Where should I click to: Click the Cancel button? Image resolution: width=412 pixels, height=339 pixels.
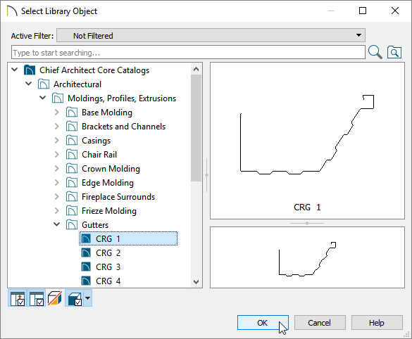(x=320, y=322)
